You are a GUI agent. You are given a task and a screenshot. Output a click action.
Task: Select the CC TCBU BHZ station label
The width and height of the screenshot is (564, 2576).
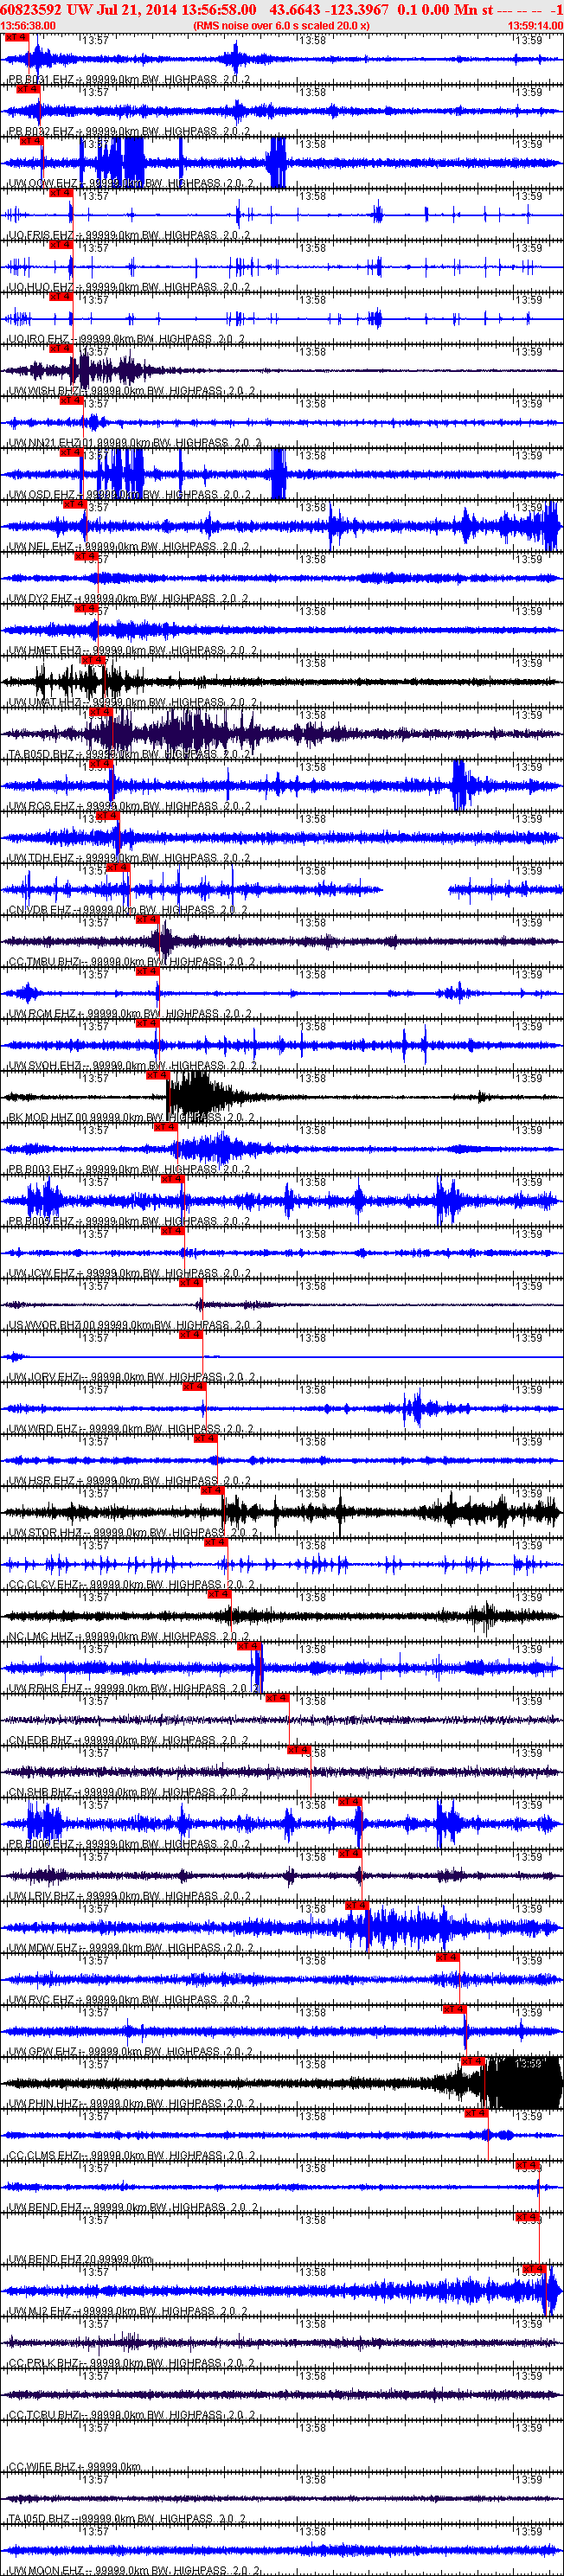[x=131, y=2417]
